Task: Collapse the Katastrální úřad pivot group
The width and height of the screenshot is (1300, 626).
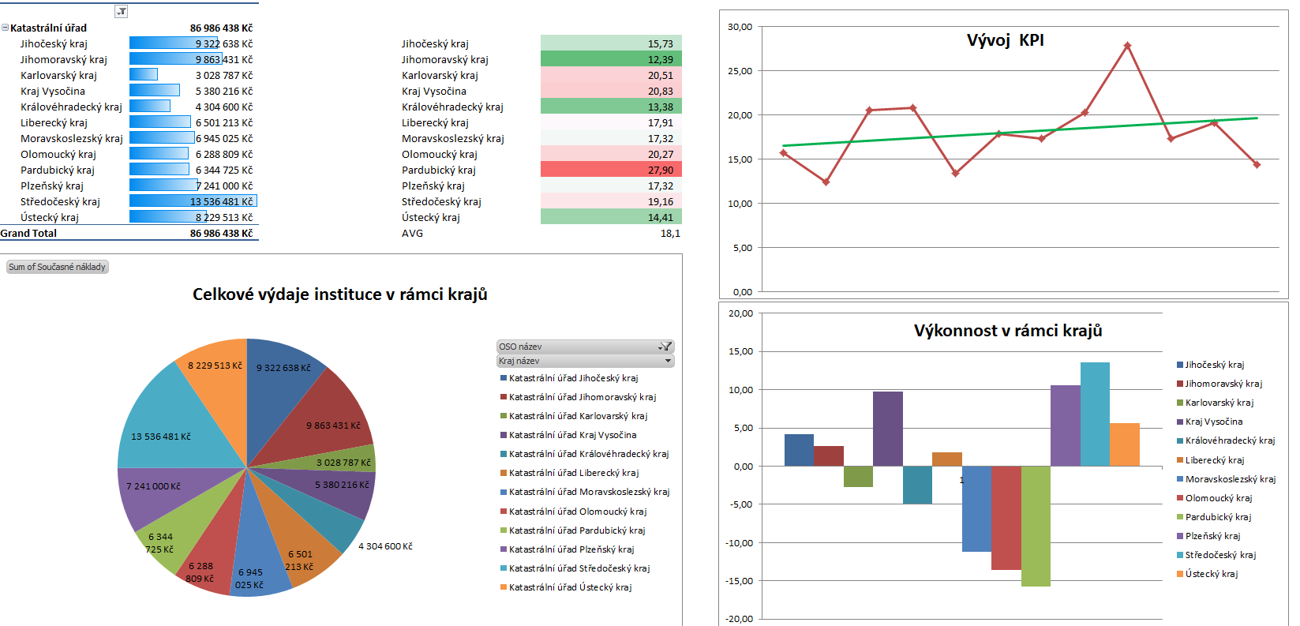Action: (5, 28)
